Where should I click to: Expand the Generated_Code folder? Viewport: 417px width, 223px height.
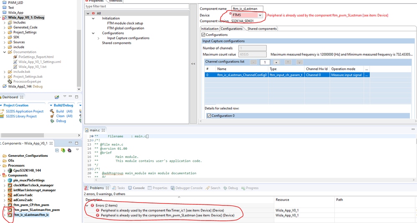(x=5, y=27)
